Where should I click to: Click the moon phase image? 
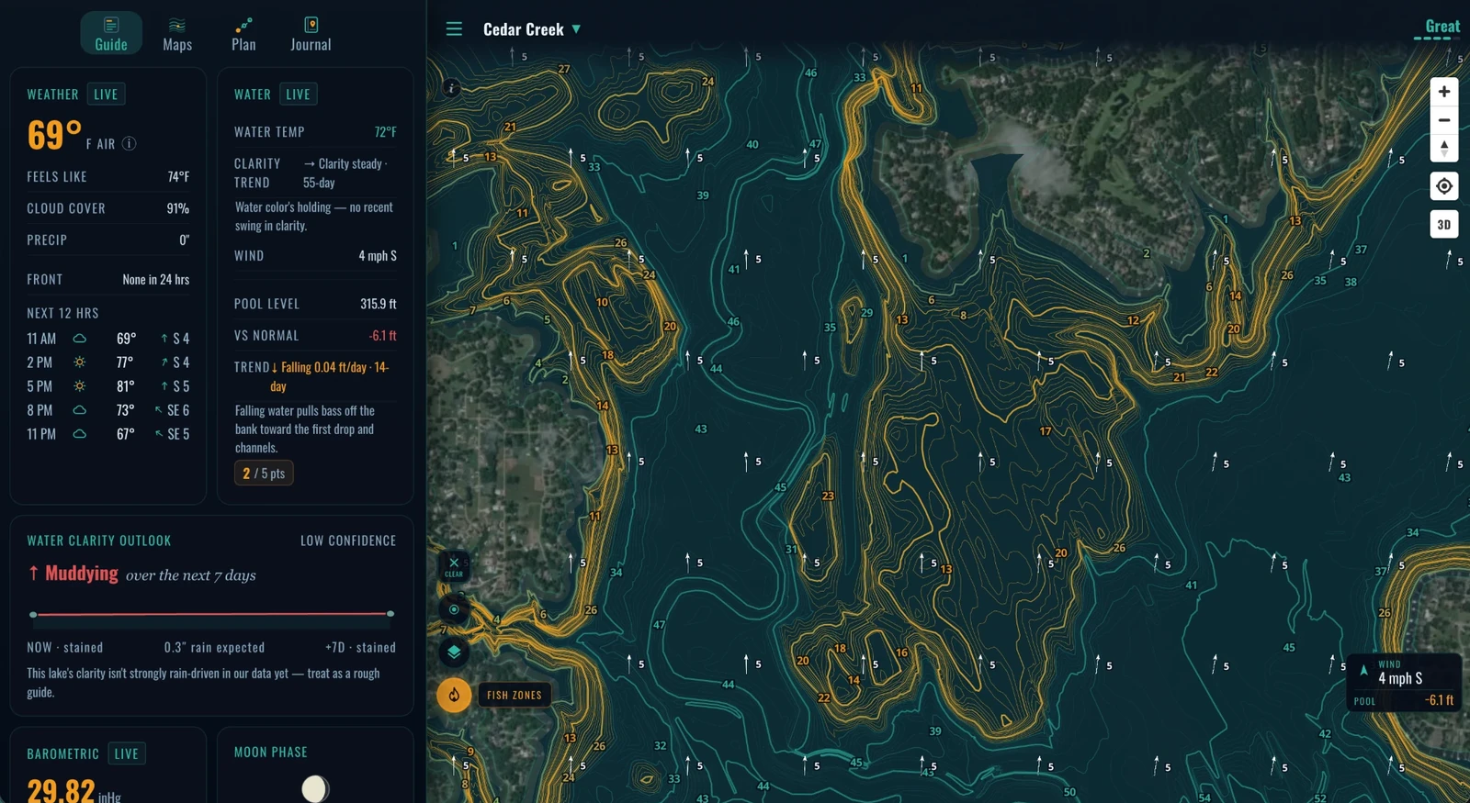coord(315,788)
